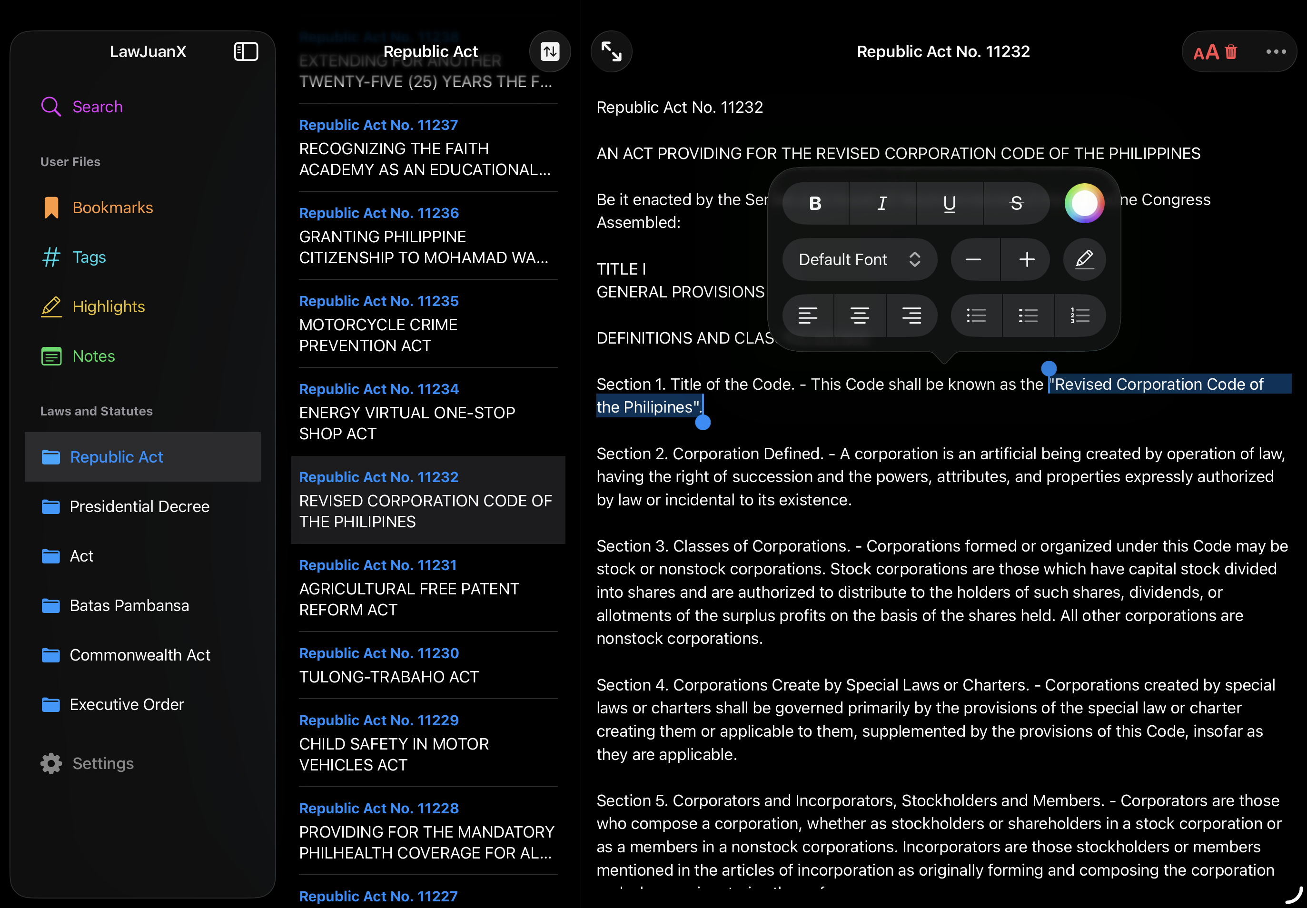This screenshot has height=908, width=1307.
Task: Select Republic Act No. 11232 list item
Action: point(428,500)
